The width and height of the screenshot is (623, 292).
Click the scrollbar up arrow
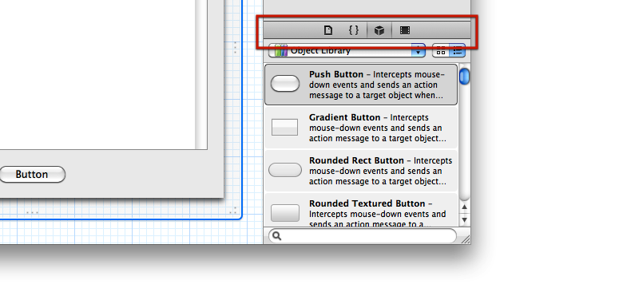pos(465,207)
